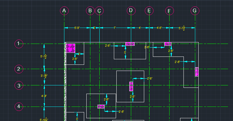Pick the 4'-6" dimension between E and F

(159, 28)
